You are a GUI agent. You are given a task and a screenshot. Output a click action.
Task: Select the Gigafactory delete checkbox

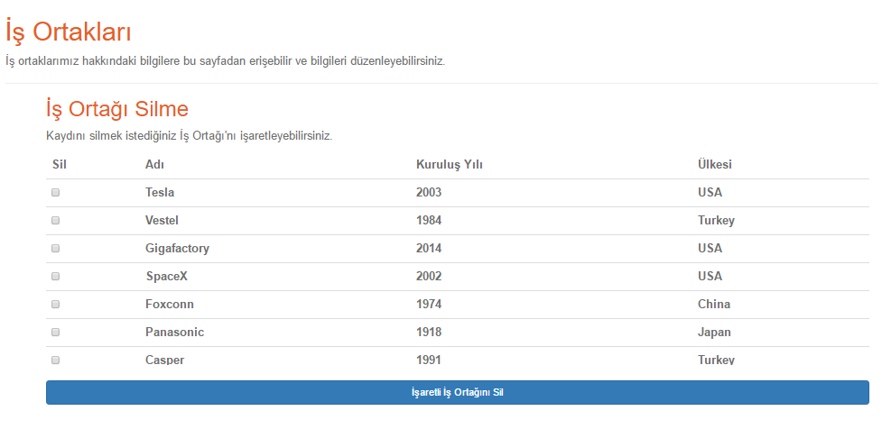point(56,248)
